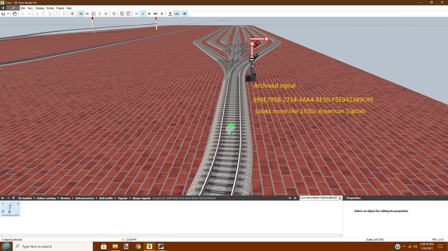Switch to 3D view mode
Viewport: 448px width, 251px height.
click(81, 14)
